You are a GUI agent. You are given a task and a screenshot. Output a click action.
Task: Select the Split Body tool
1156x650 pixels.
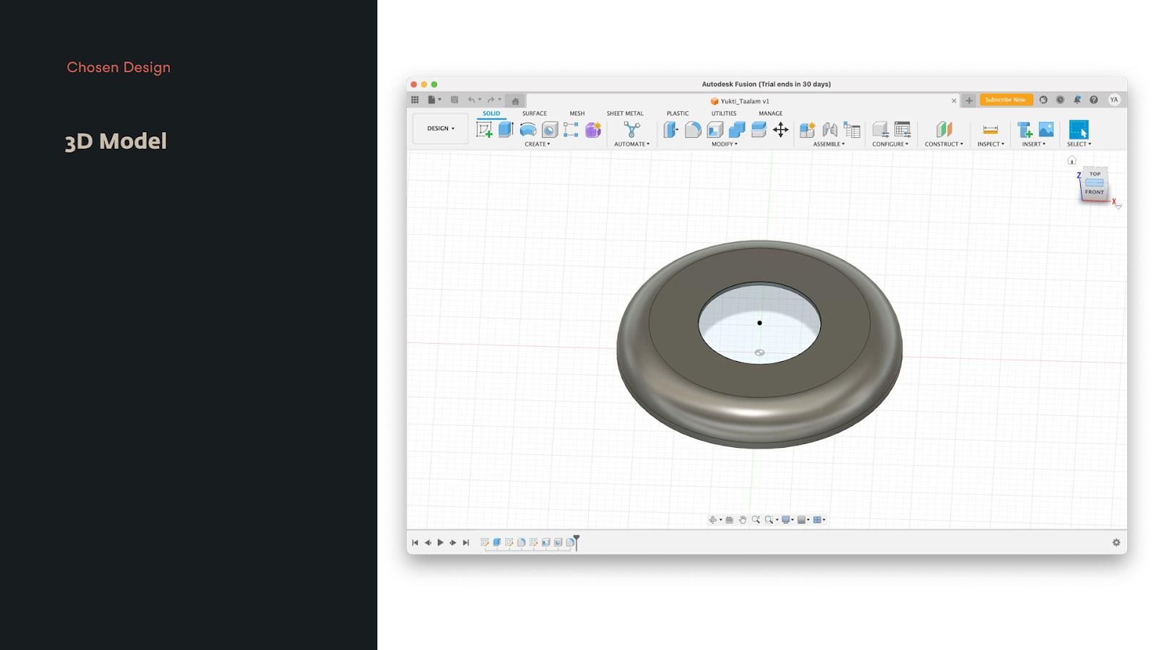(759, 129)
